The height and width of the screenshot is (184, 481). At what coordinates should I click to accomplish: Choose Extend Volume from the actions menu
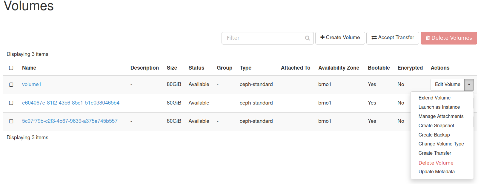pos(434,98)
